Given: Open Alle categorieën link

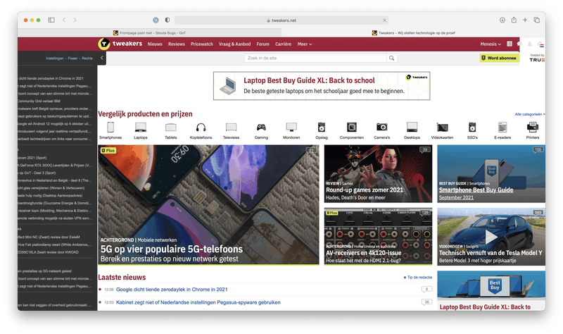Looking at the screenshot, I should click(x=530, y=114).
